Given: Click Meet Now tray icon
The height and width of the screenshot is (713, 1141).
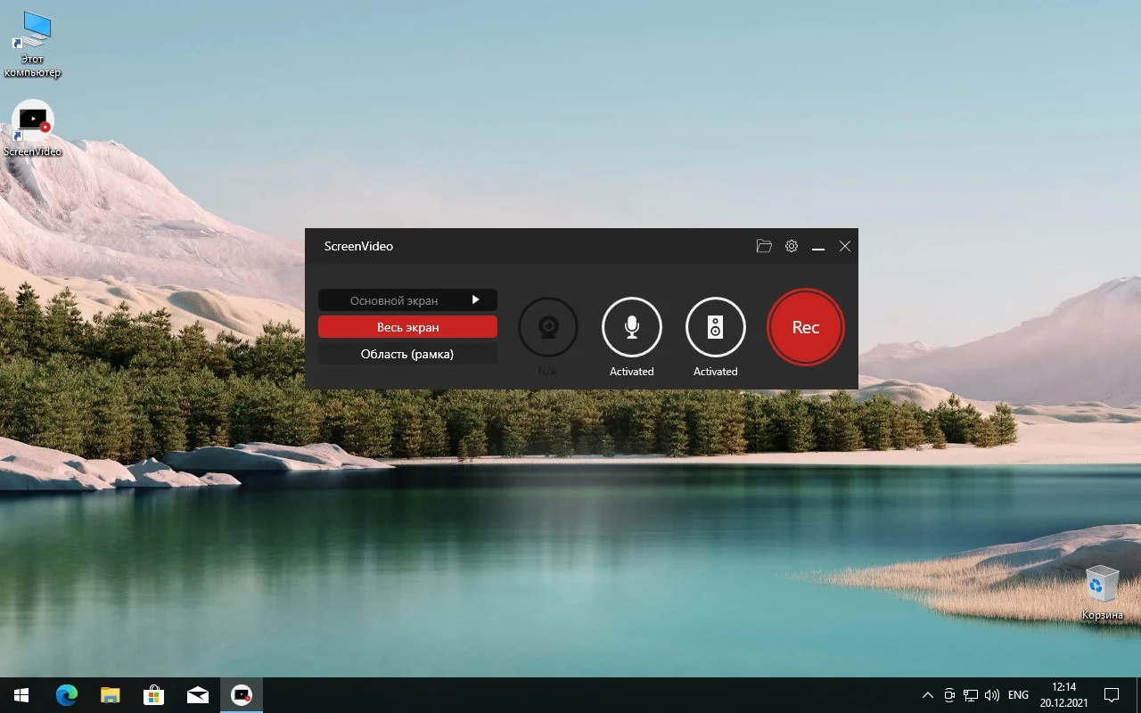Looking at the screenshot, I should point(950,695).
